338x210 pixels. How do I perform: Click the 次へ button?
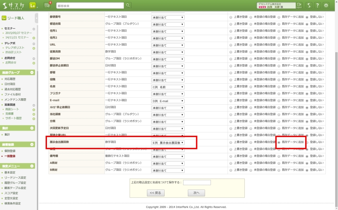click(196, 193)
